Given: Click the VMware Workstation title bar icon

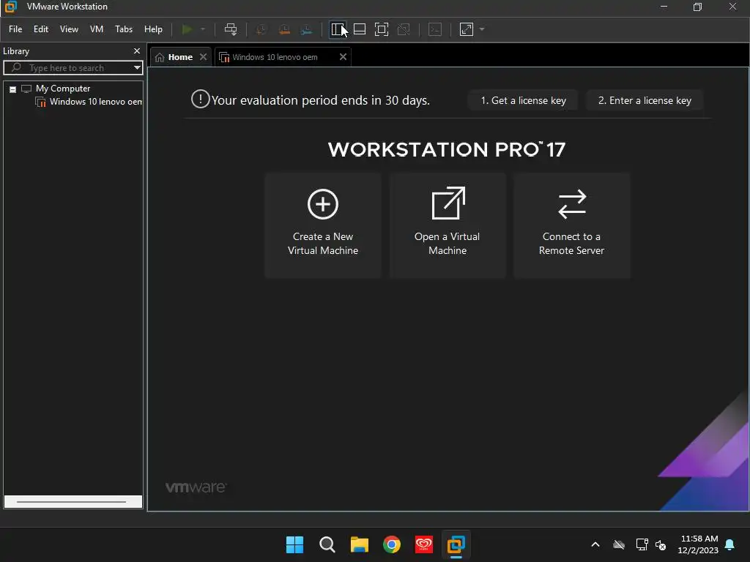Looking at the screenshot, I should click(10, 7).
